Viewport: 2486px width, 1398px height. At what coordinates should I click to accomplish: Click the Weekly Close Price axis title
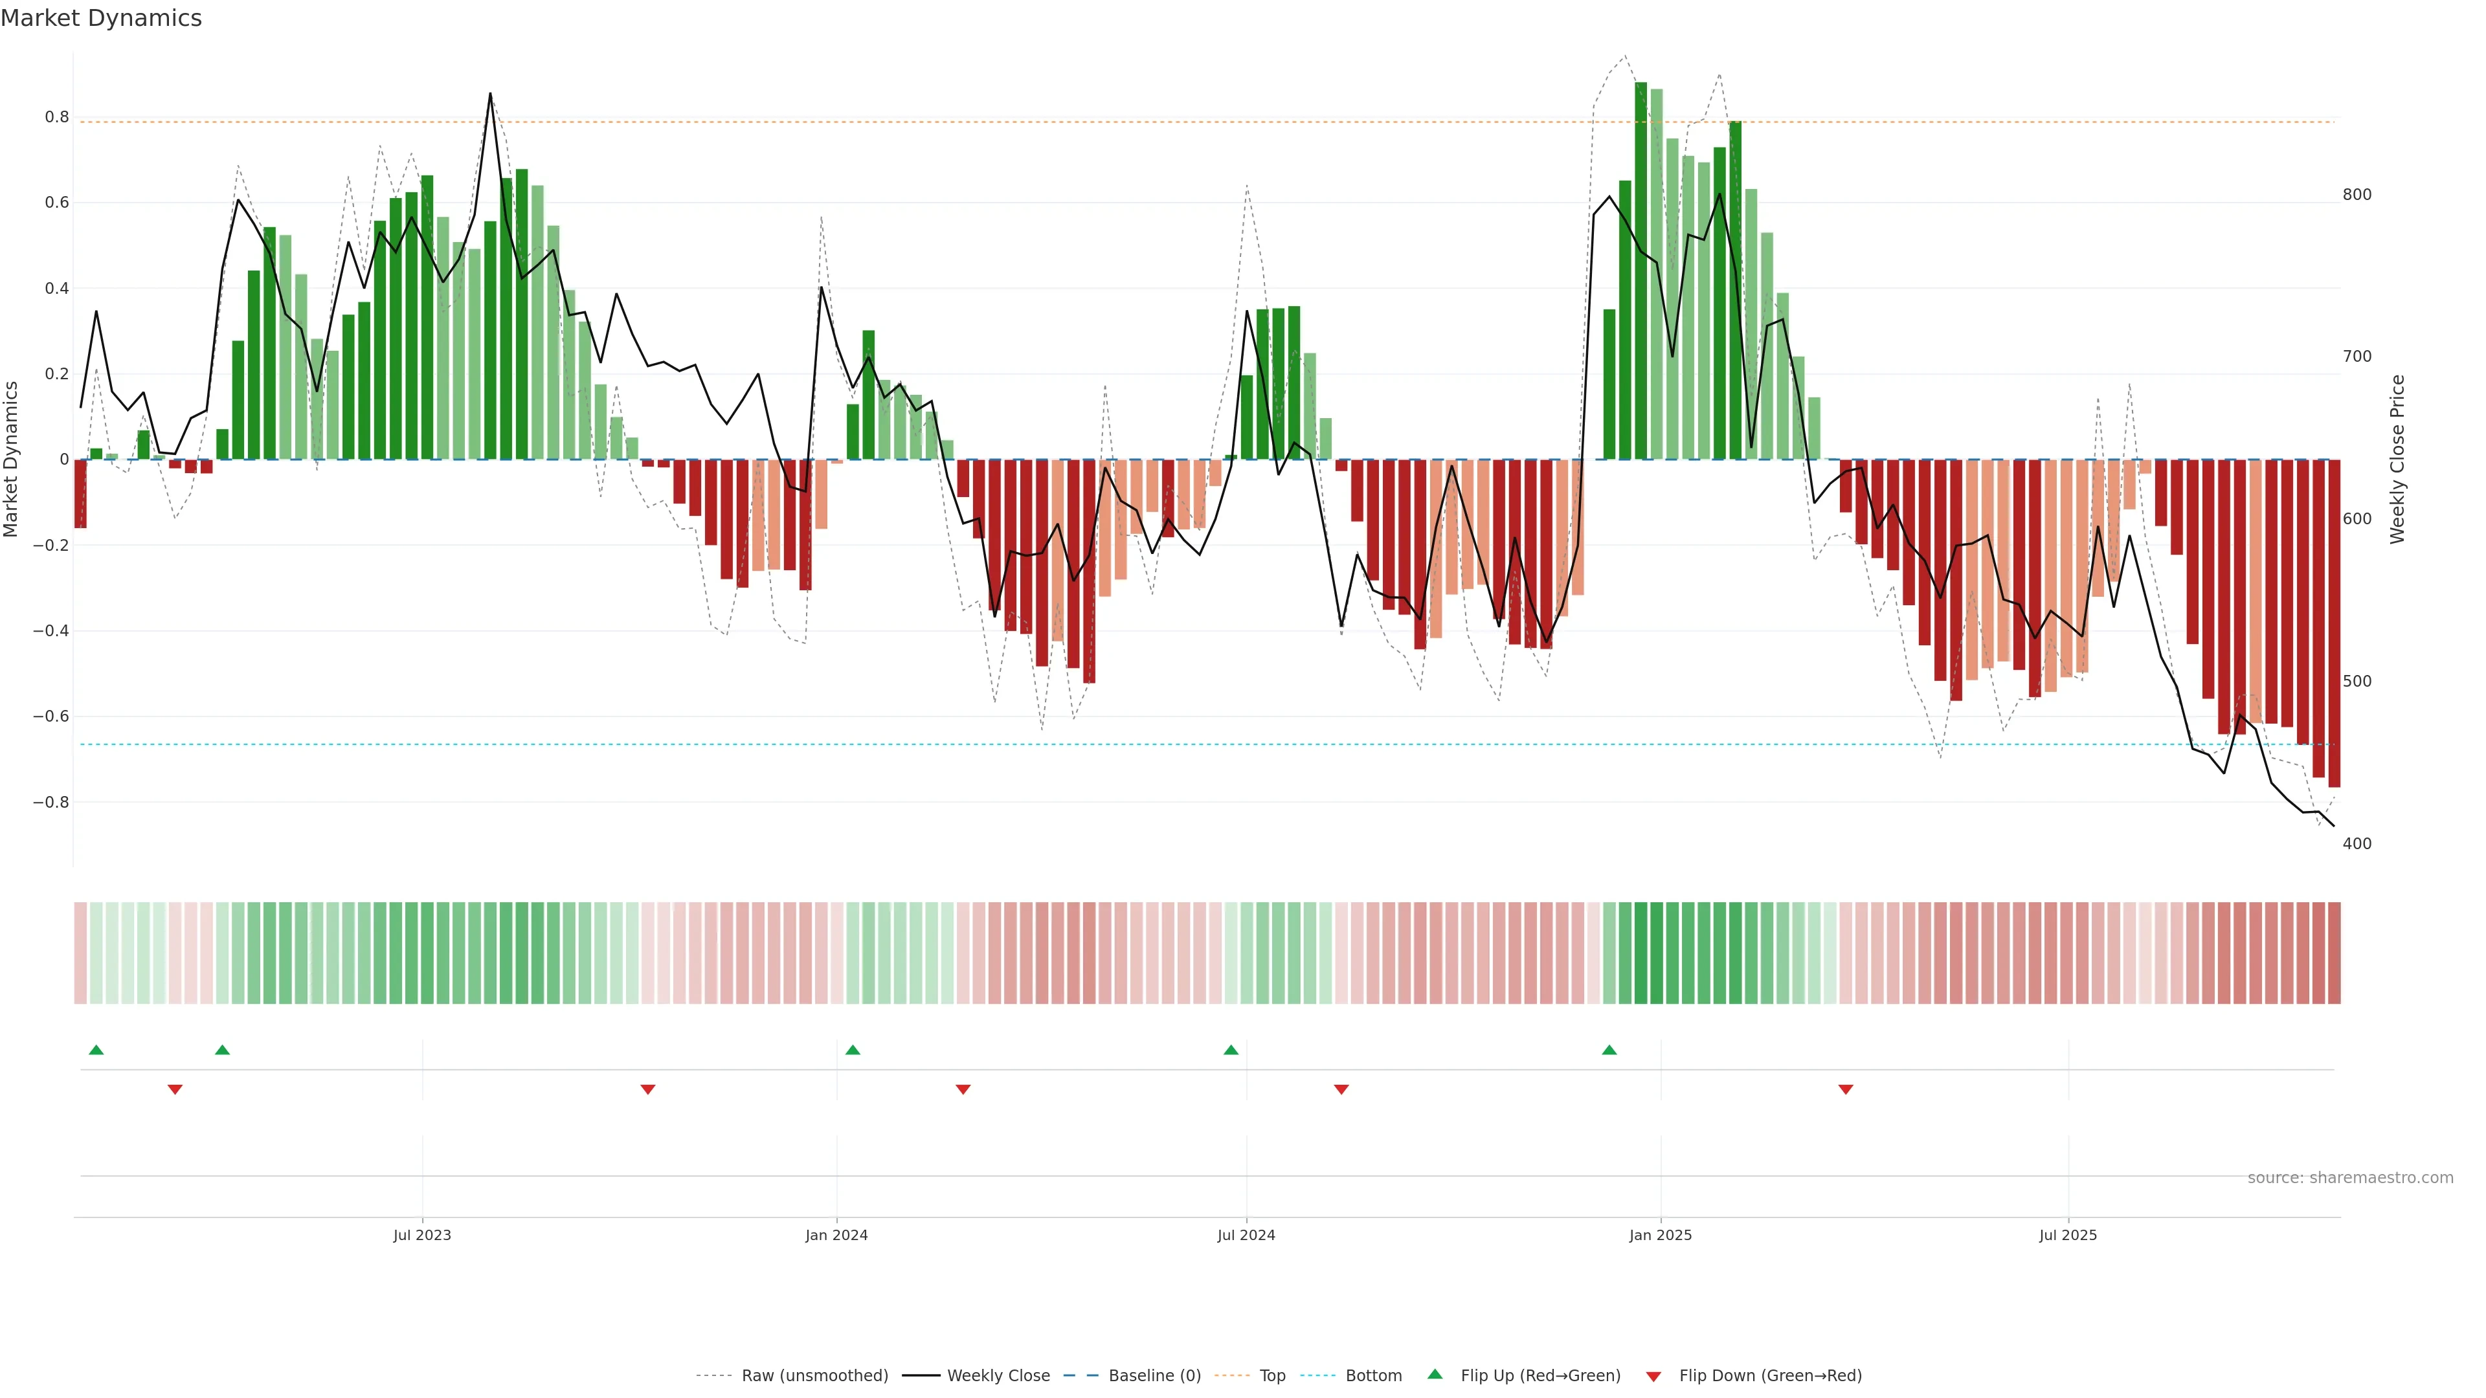(2397, 460)
